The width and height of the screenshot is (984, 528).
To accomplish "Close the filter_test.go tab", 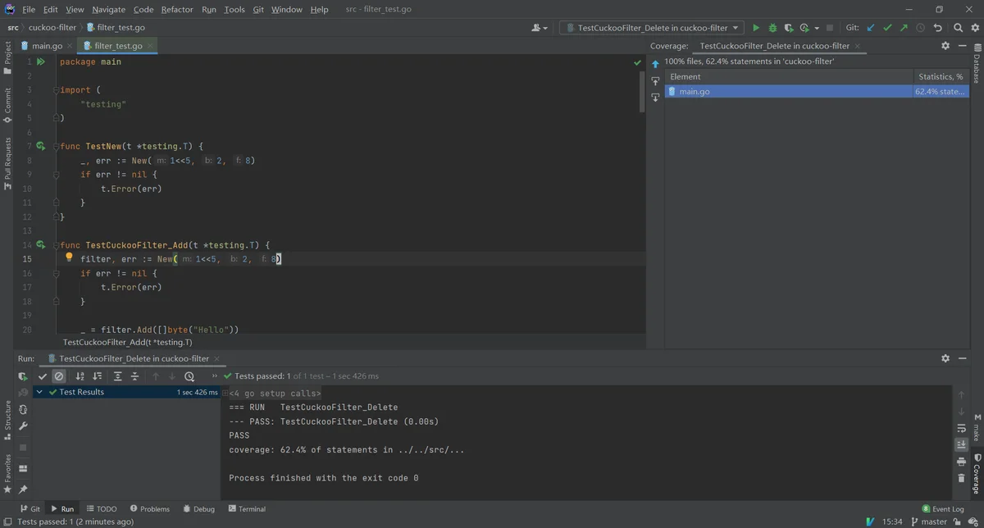I will [150, 46].
